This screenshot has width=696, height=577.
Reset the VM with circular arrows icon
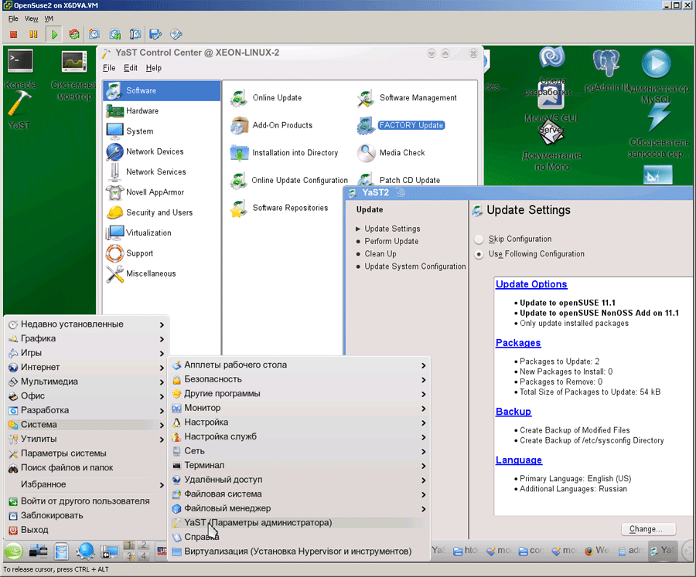point(74,34)
